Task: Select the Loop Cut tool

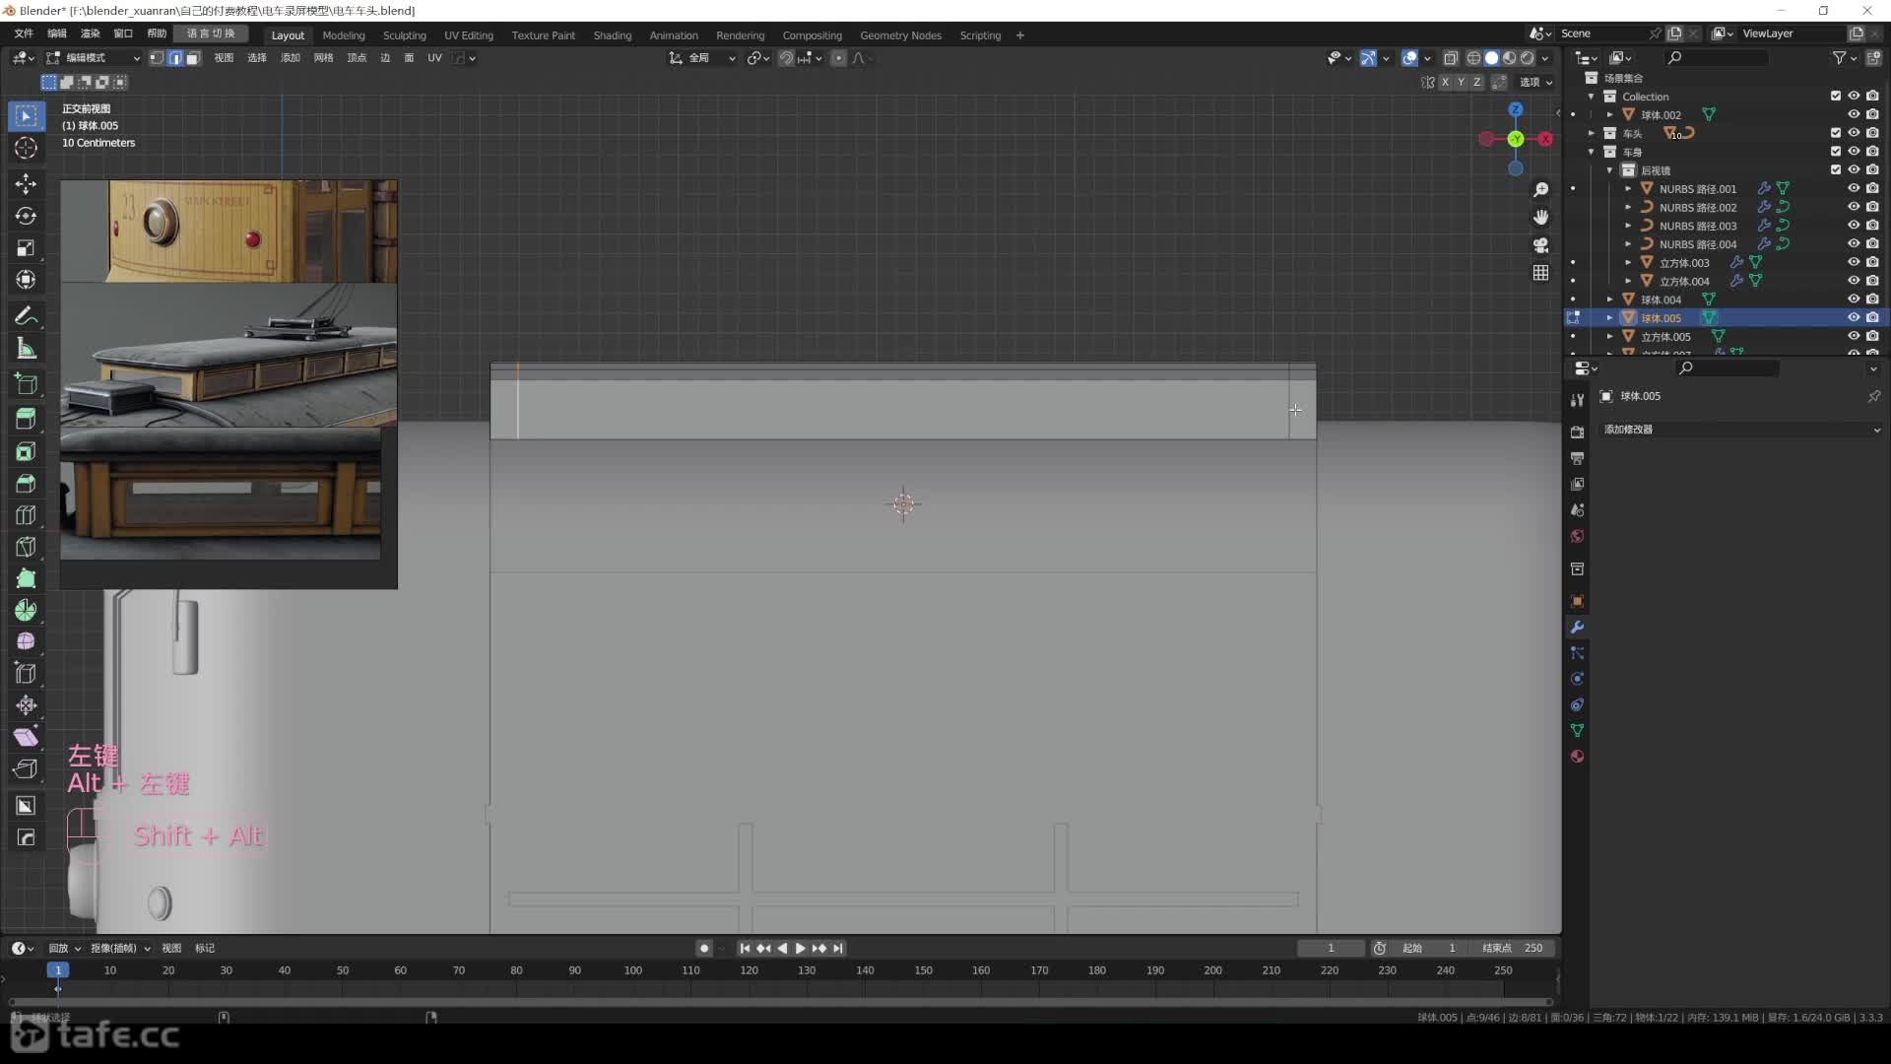Action: coord(27,514)
